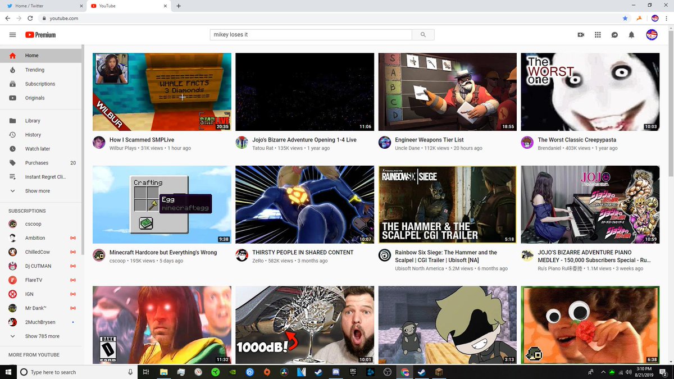
Task: Open 2MuchBrysen subscription channel
Action: tap(40, 322)
